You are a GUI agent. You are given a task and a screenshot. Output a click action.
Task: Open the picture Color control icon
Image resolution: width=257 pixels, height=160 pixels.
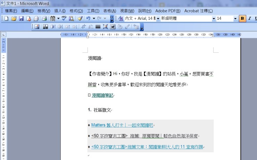click(45, 27)
